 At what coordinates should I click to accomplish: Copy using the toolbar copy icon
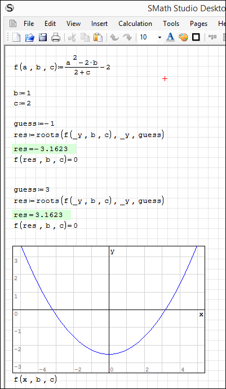point(86,37)
